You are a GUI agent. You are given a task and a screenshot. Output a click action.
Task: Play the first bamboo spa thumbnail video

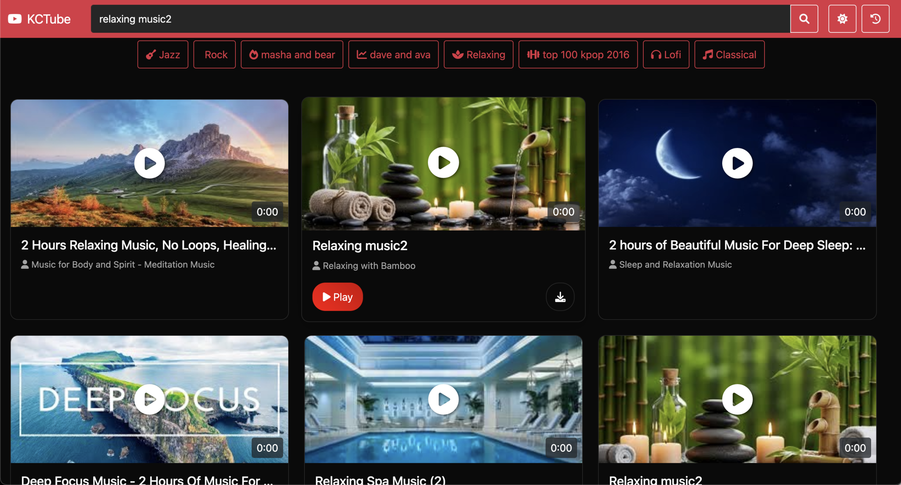[x=443, y=162]
